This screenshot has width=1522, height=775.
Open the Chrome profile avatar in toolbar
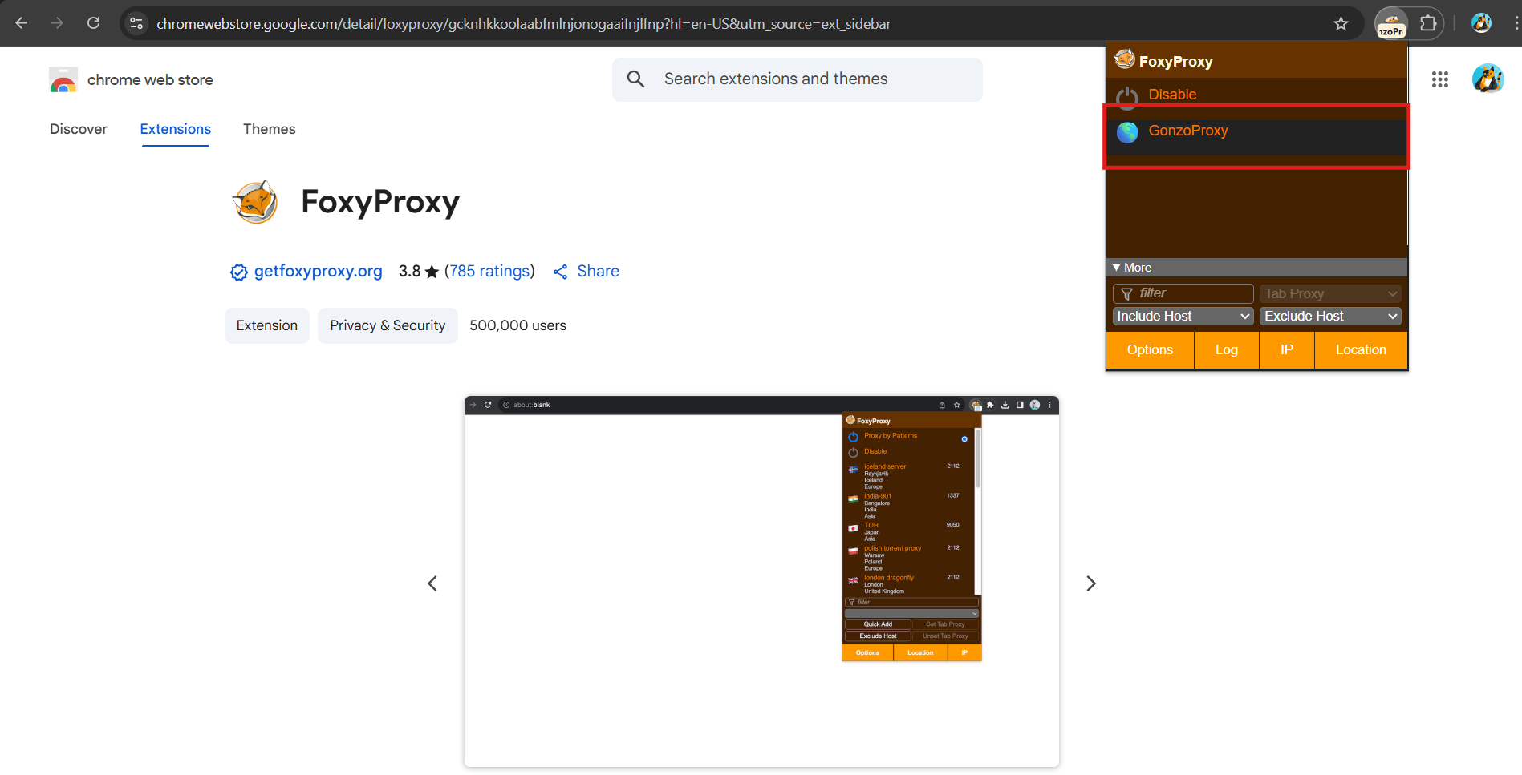point(1481,23)
